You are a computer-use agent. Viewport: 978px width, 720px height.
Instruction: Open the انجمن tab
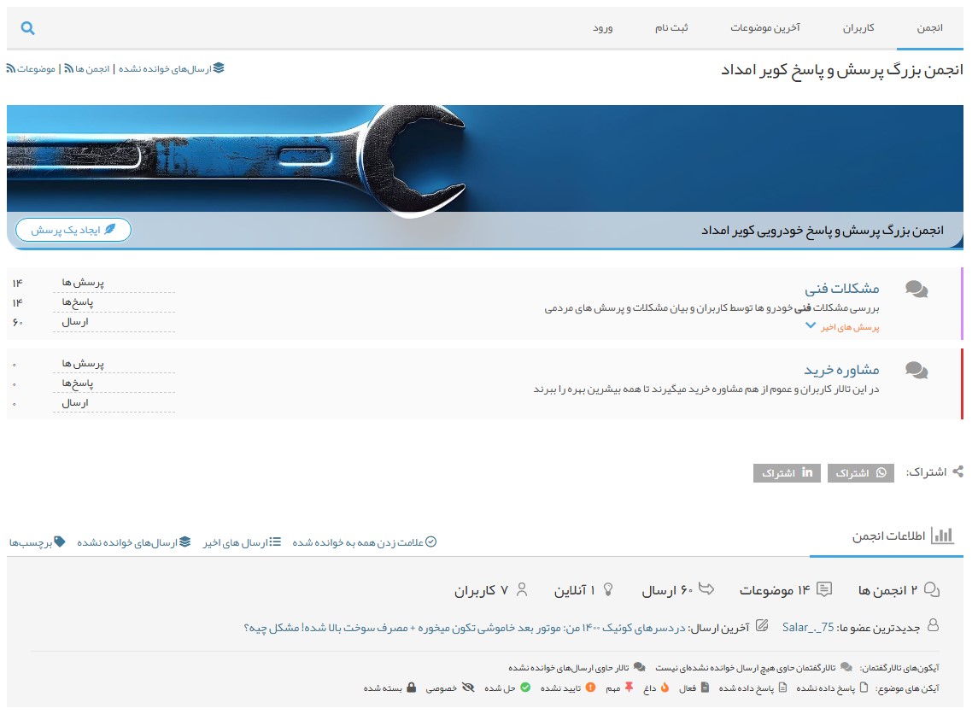click(x=929, y=28)
